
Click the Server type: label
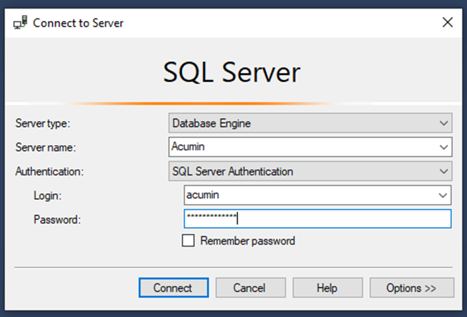(43, 123)
